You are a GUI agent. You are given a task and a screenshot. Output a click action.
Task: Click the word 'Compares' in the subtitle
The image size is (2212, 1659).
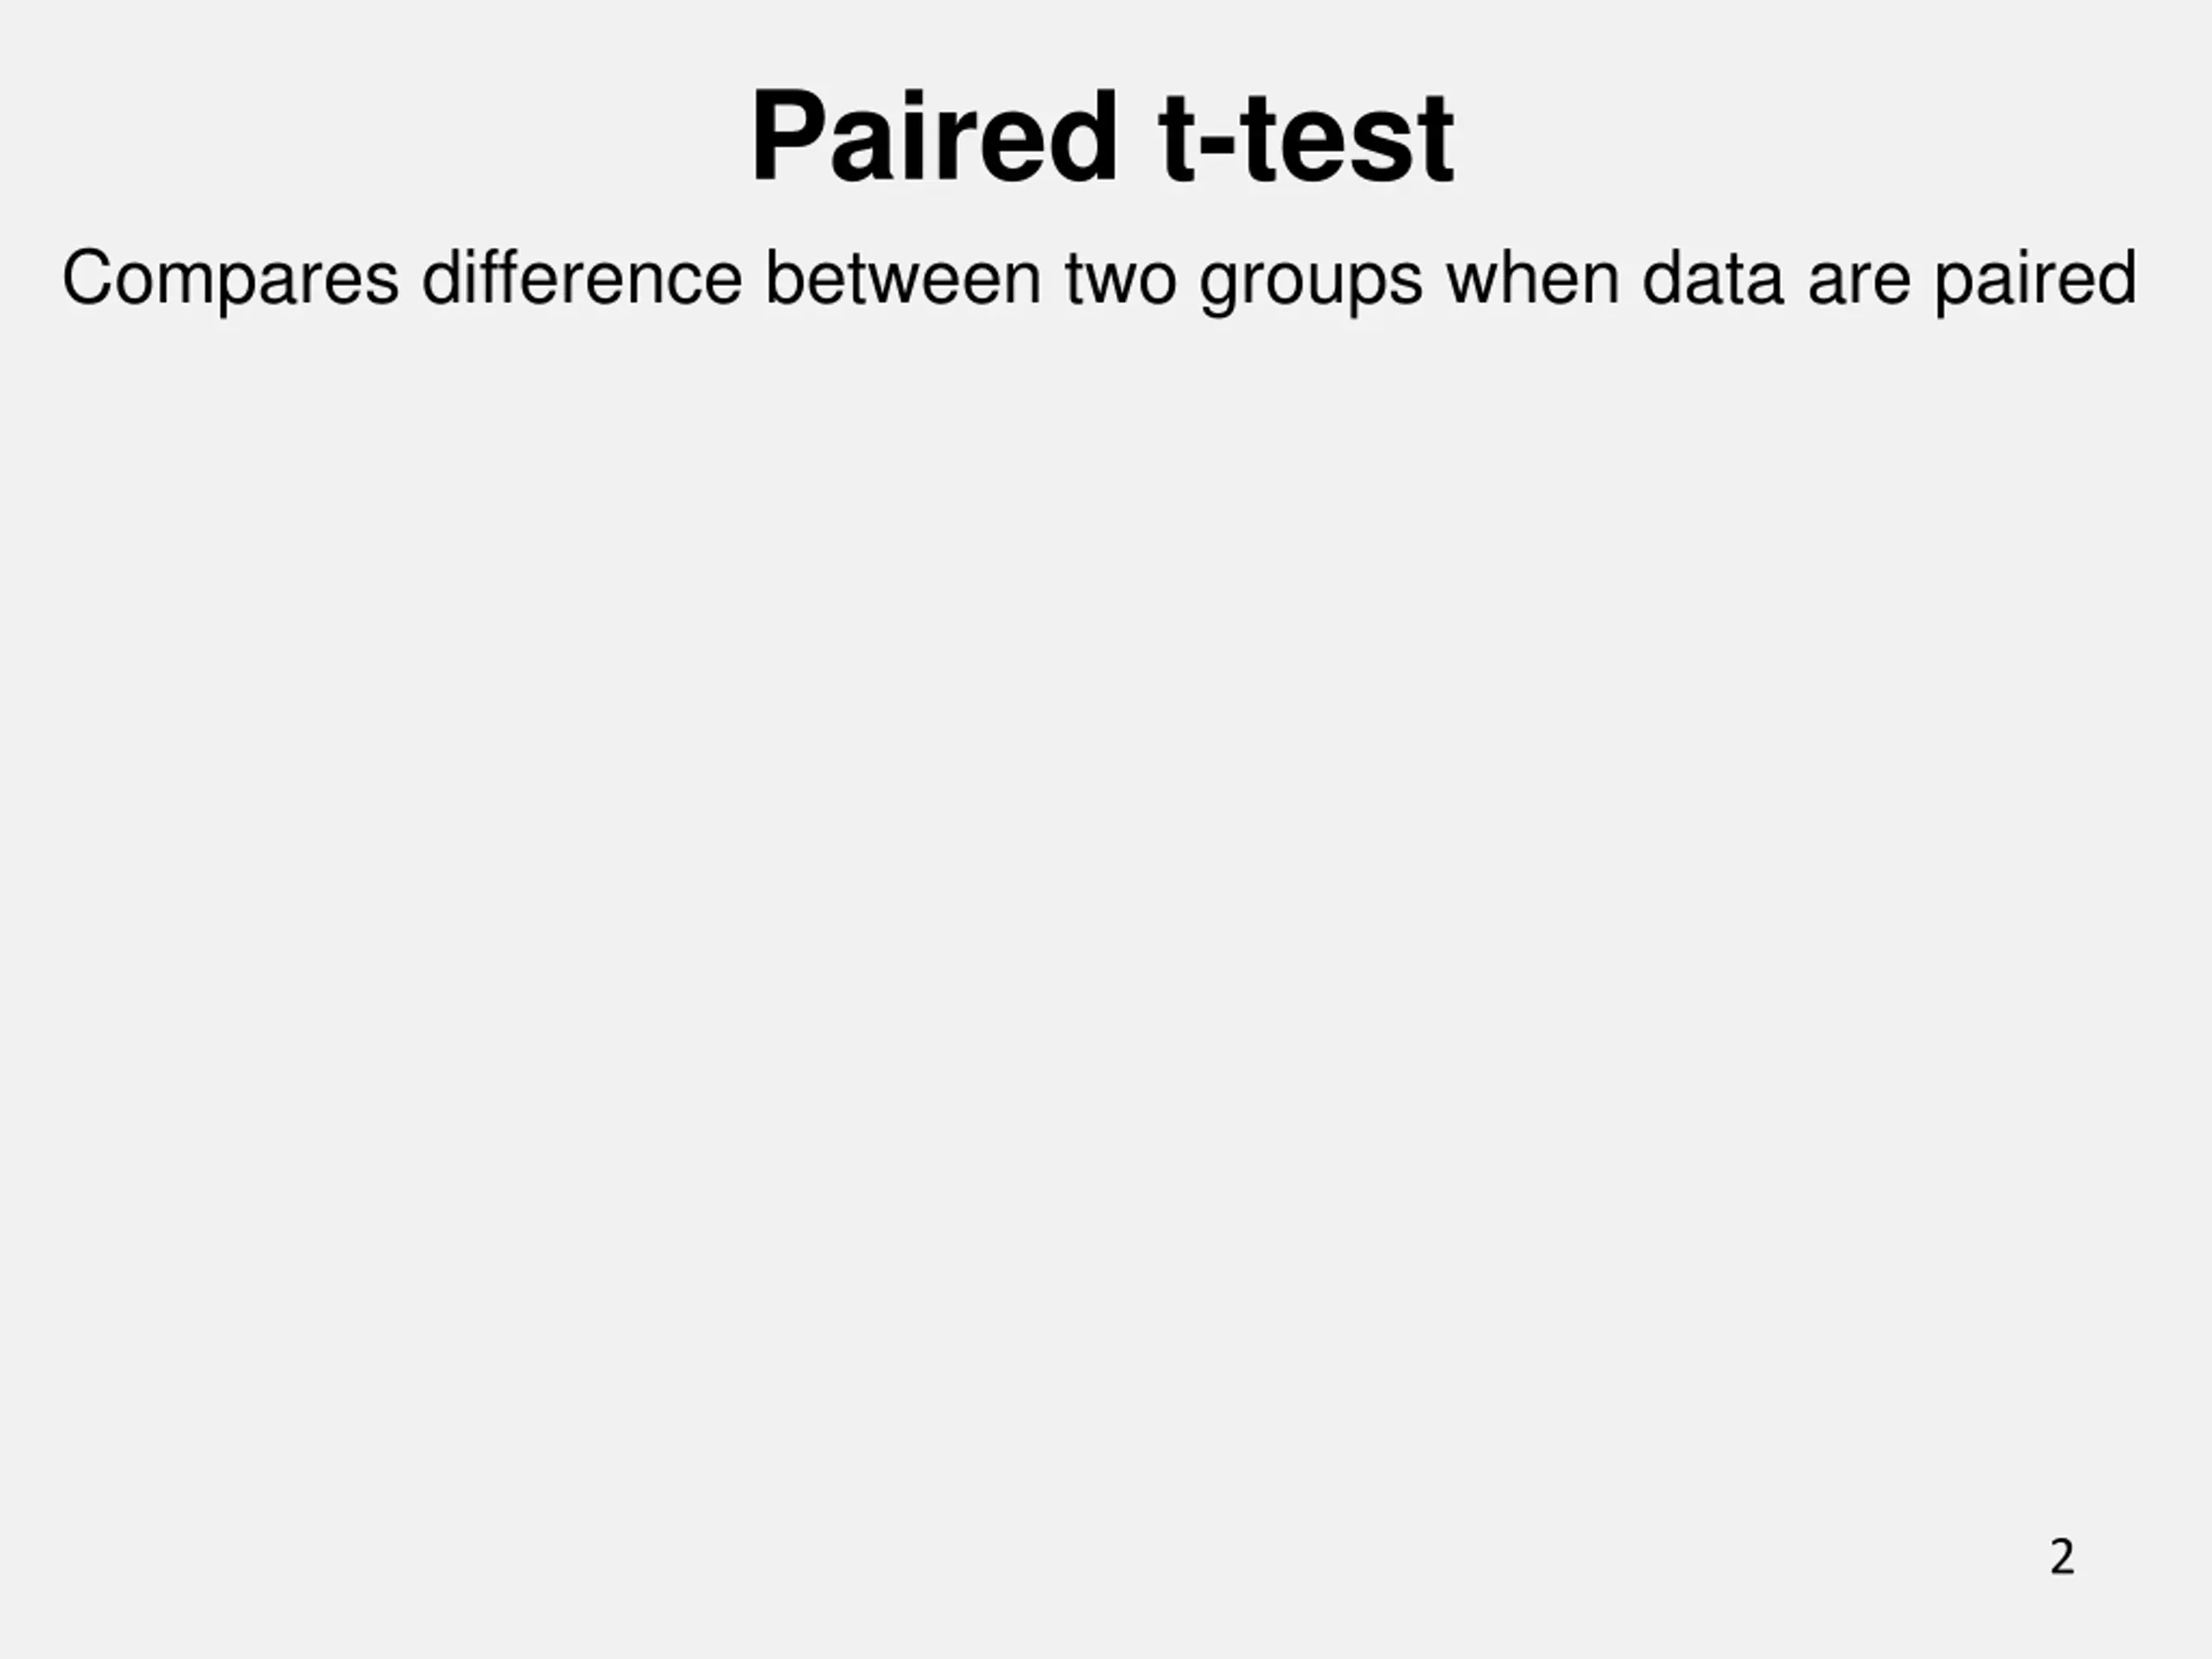click(231, 279)
